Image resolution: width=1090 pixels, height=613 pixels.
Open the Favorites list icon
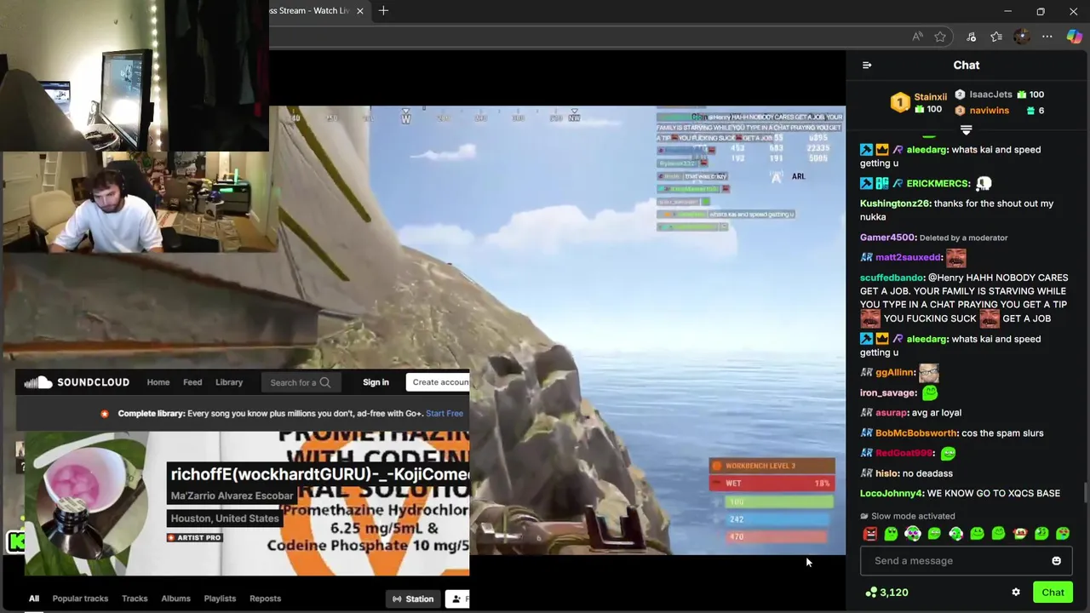996,37
